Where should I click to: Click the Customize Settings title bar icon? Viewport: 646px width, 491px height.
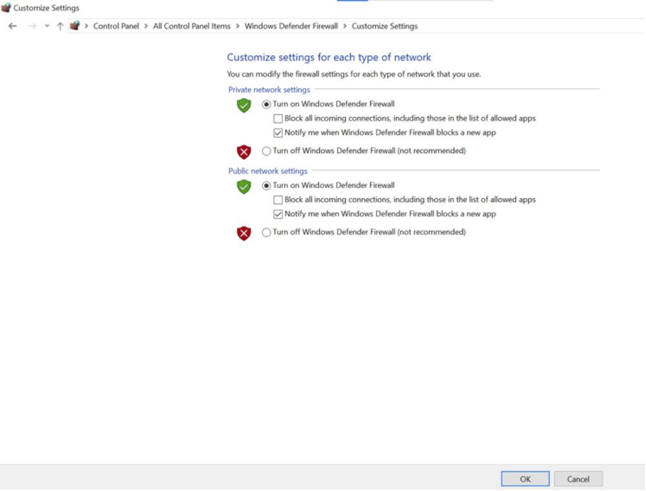6,8
